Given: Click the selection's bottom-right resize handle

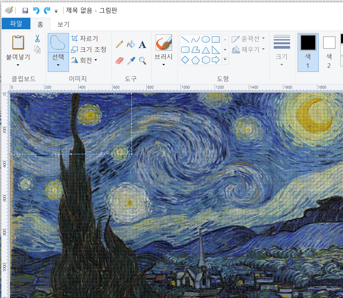Looking at the screenshot, I should point(131,154).
